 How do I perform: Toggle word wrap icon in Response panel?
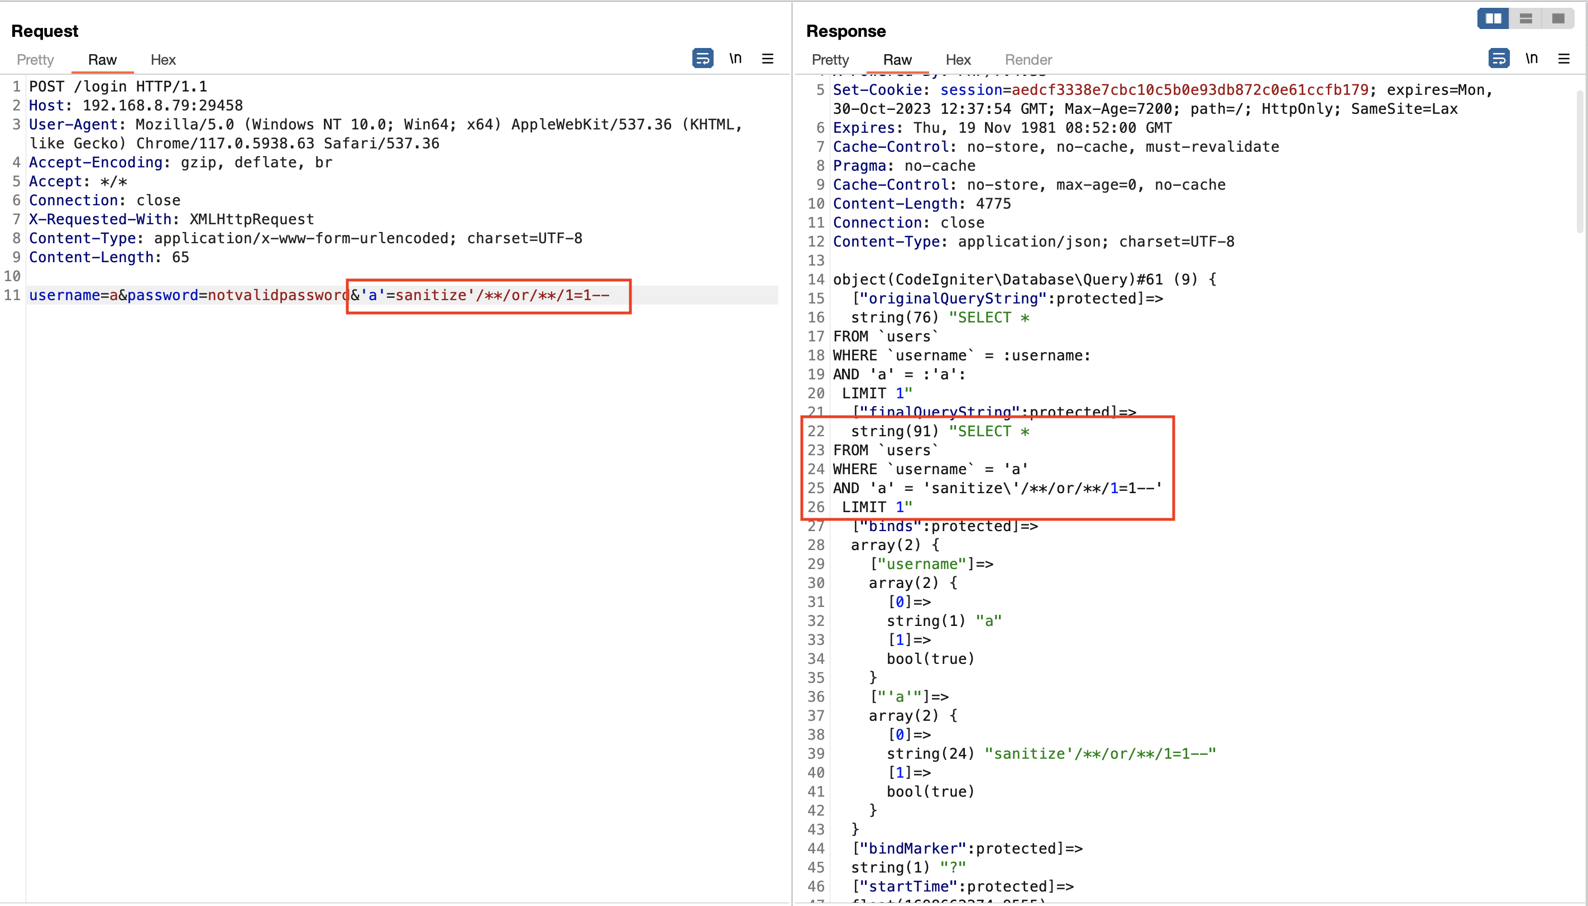(1498, 59)
